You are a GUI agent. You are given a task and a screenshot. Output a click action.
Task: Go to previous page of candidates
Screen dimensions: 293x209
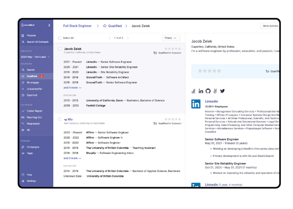coord(109,38)
